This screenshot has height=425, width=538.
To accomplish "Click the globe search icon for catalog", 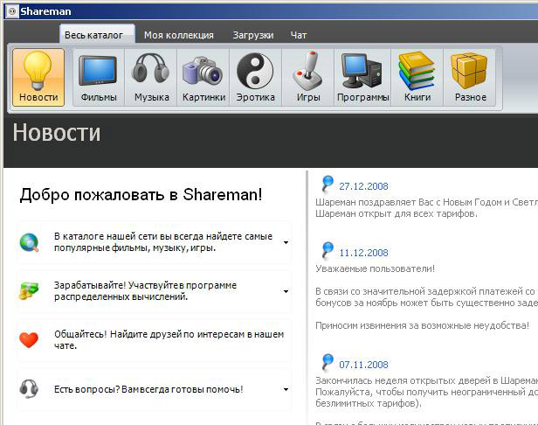I will [x=29, y=242].
